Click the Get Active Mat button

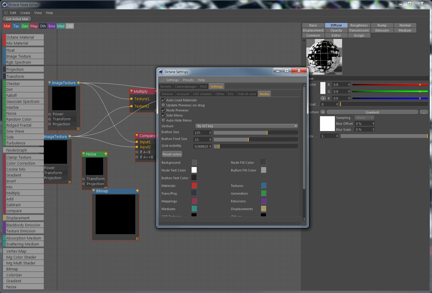(x=17, y=19)
